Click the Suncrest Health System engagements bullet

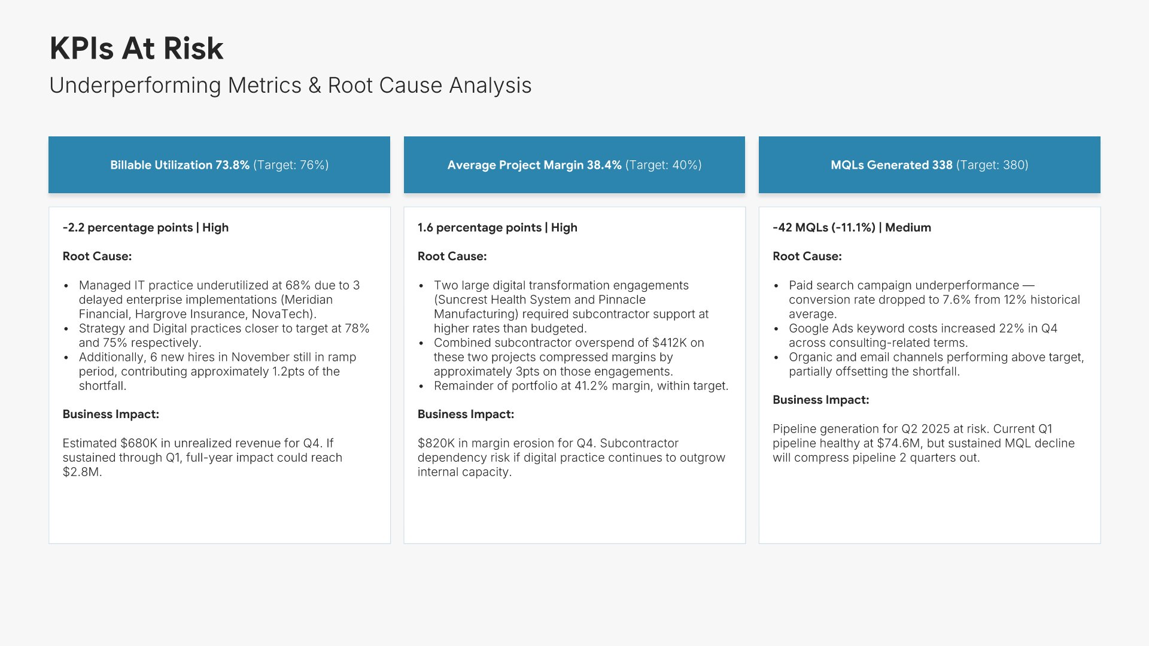(571, 307)
